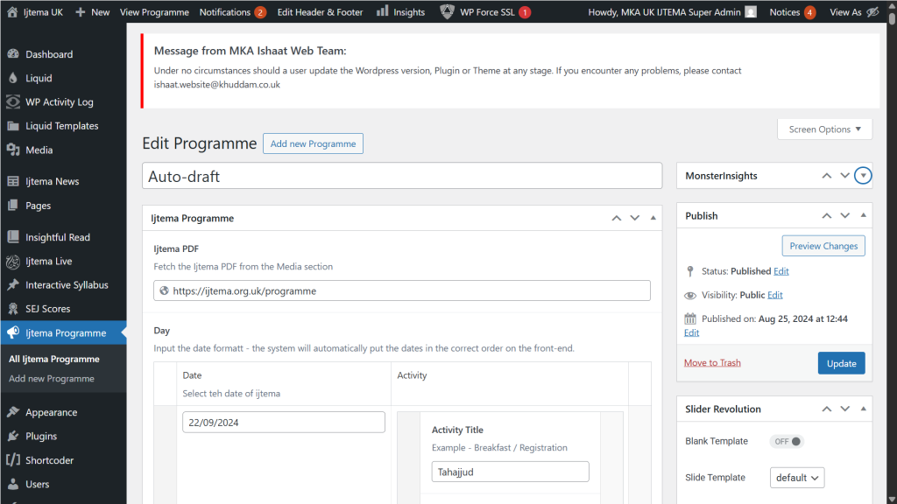Click the Media icon in sidebar
Screen dimensions: 897x504
(x=13, y=150)
